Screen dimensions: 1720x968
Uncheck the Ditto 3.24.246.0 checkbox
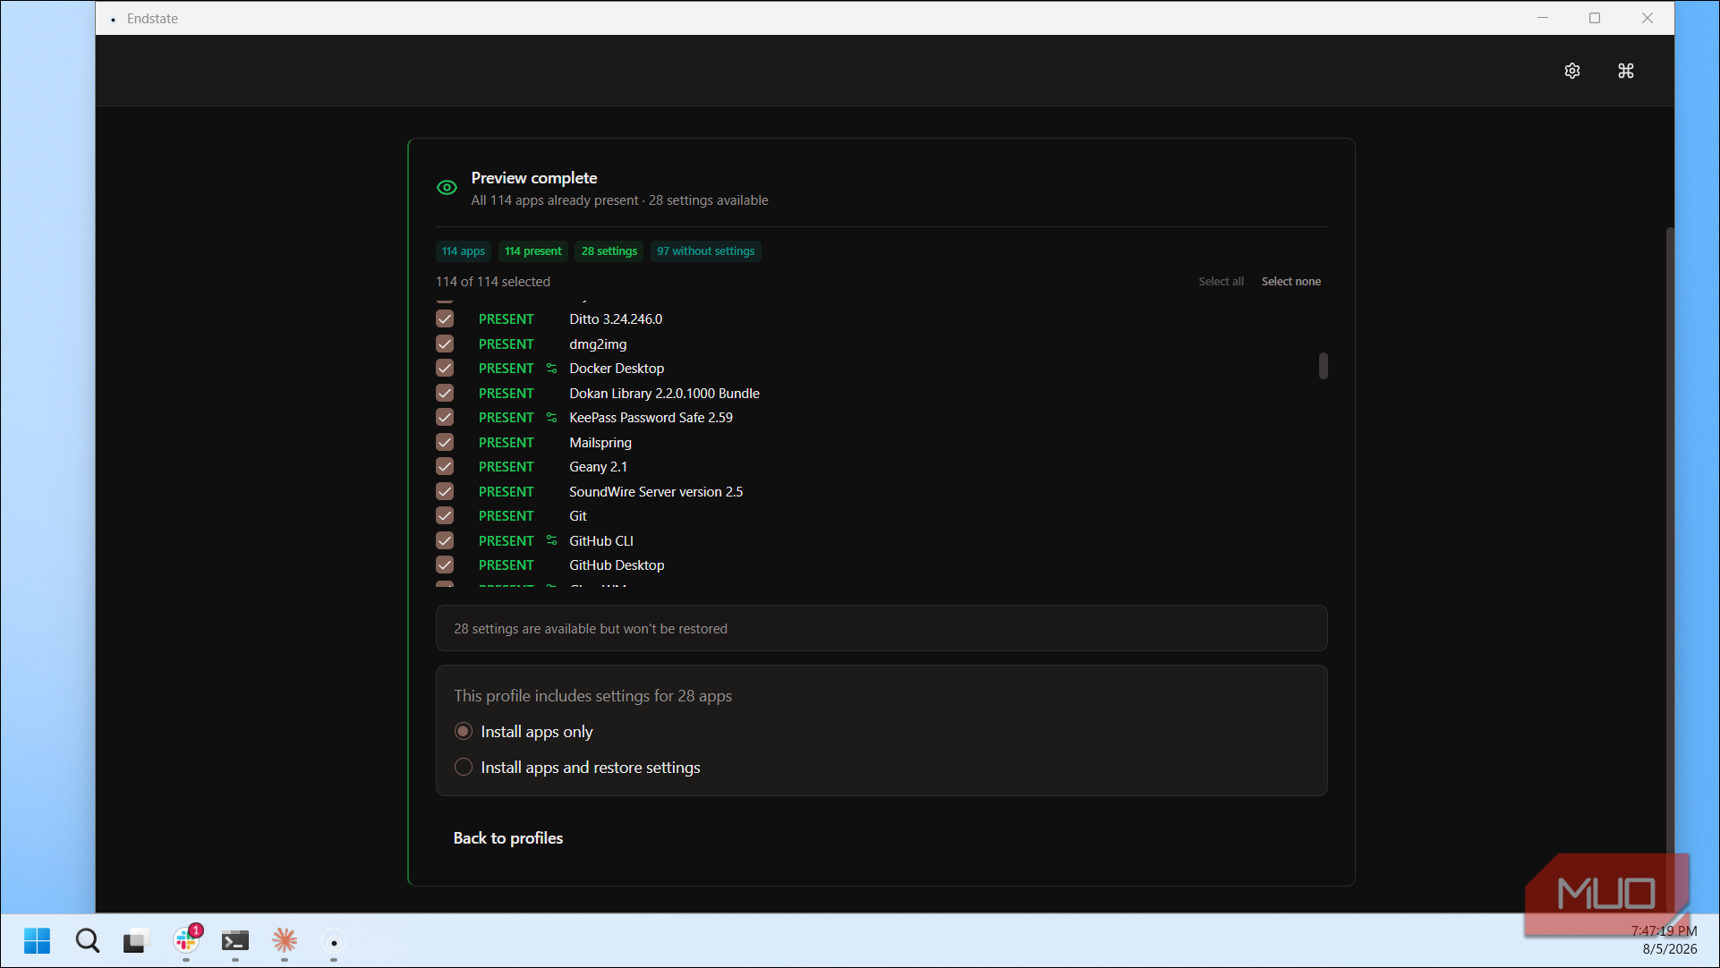click(x=445, y=319)
